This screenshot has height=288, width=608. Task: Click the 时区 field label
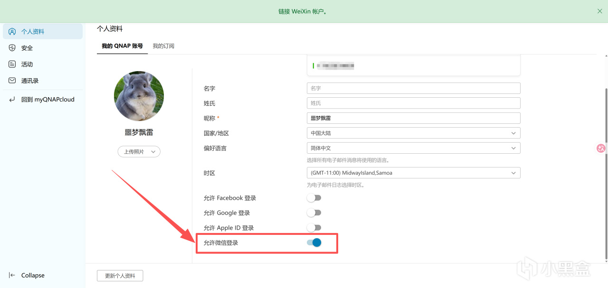click(209, 173)
